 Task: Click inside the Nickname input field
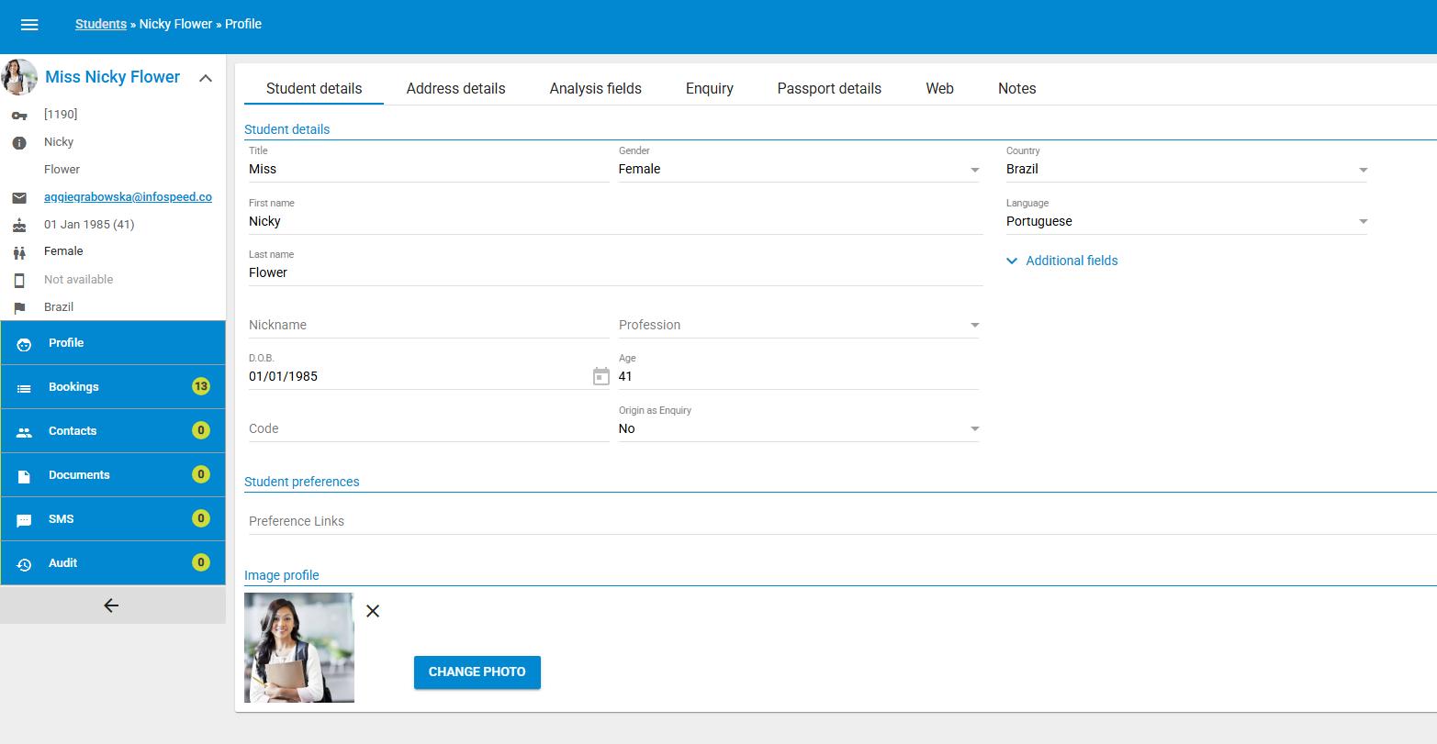[x=367, y=325]
